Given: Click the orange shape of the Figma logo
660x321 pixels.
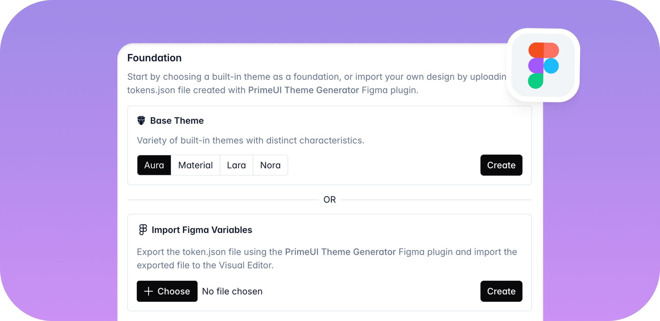Looking at the screenshot, I should click(x=543, y=50).
